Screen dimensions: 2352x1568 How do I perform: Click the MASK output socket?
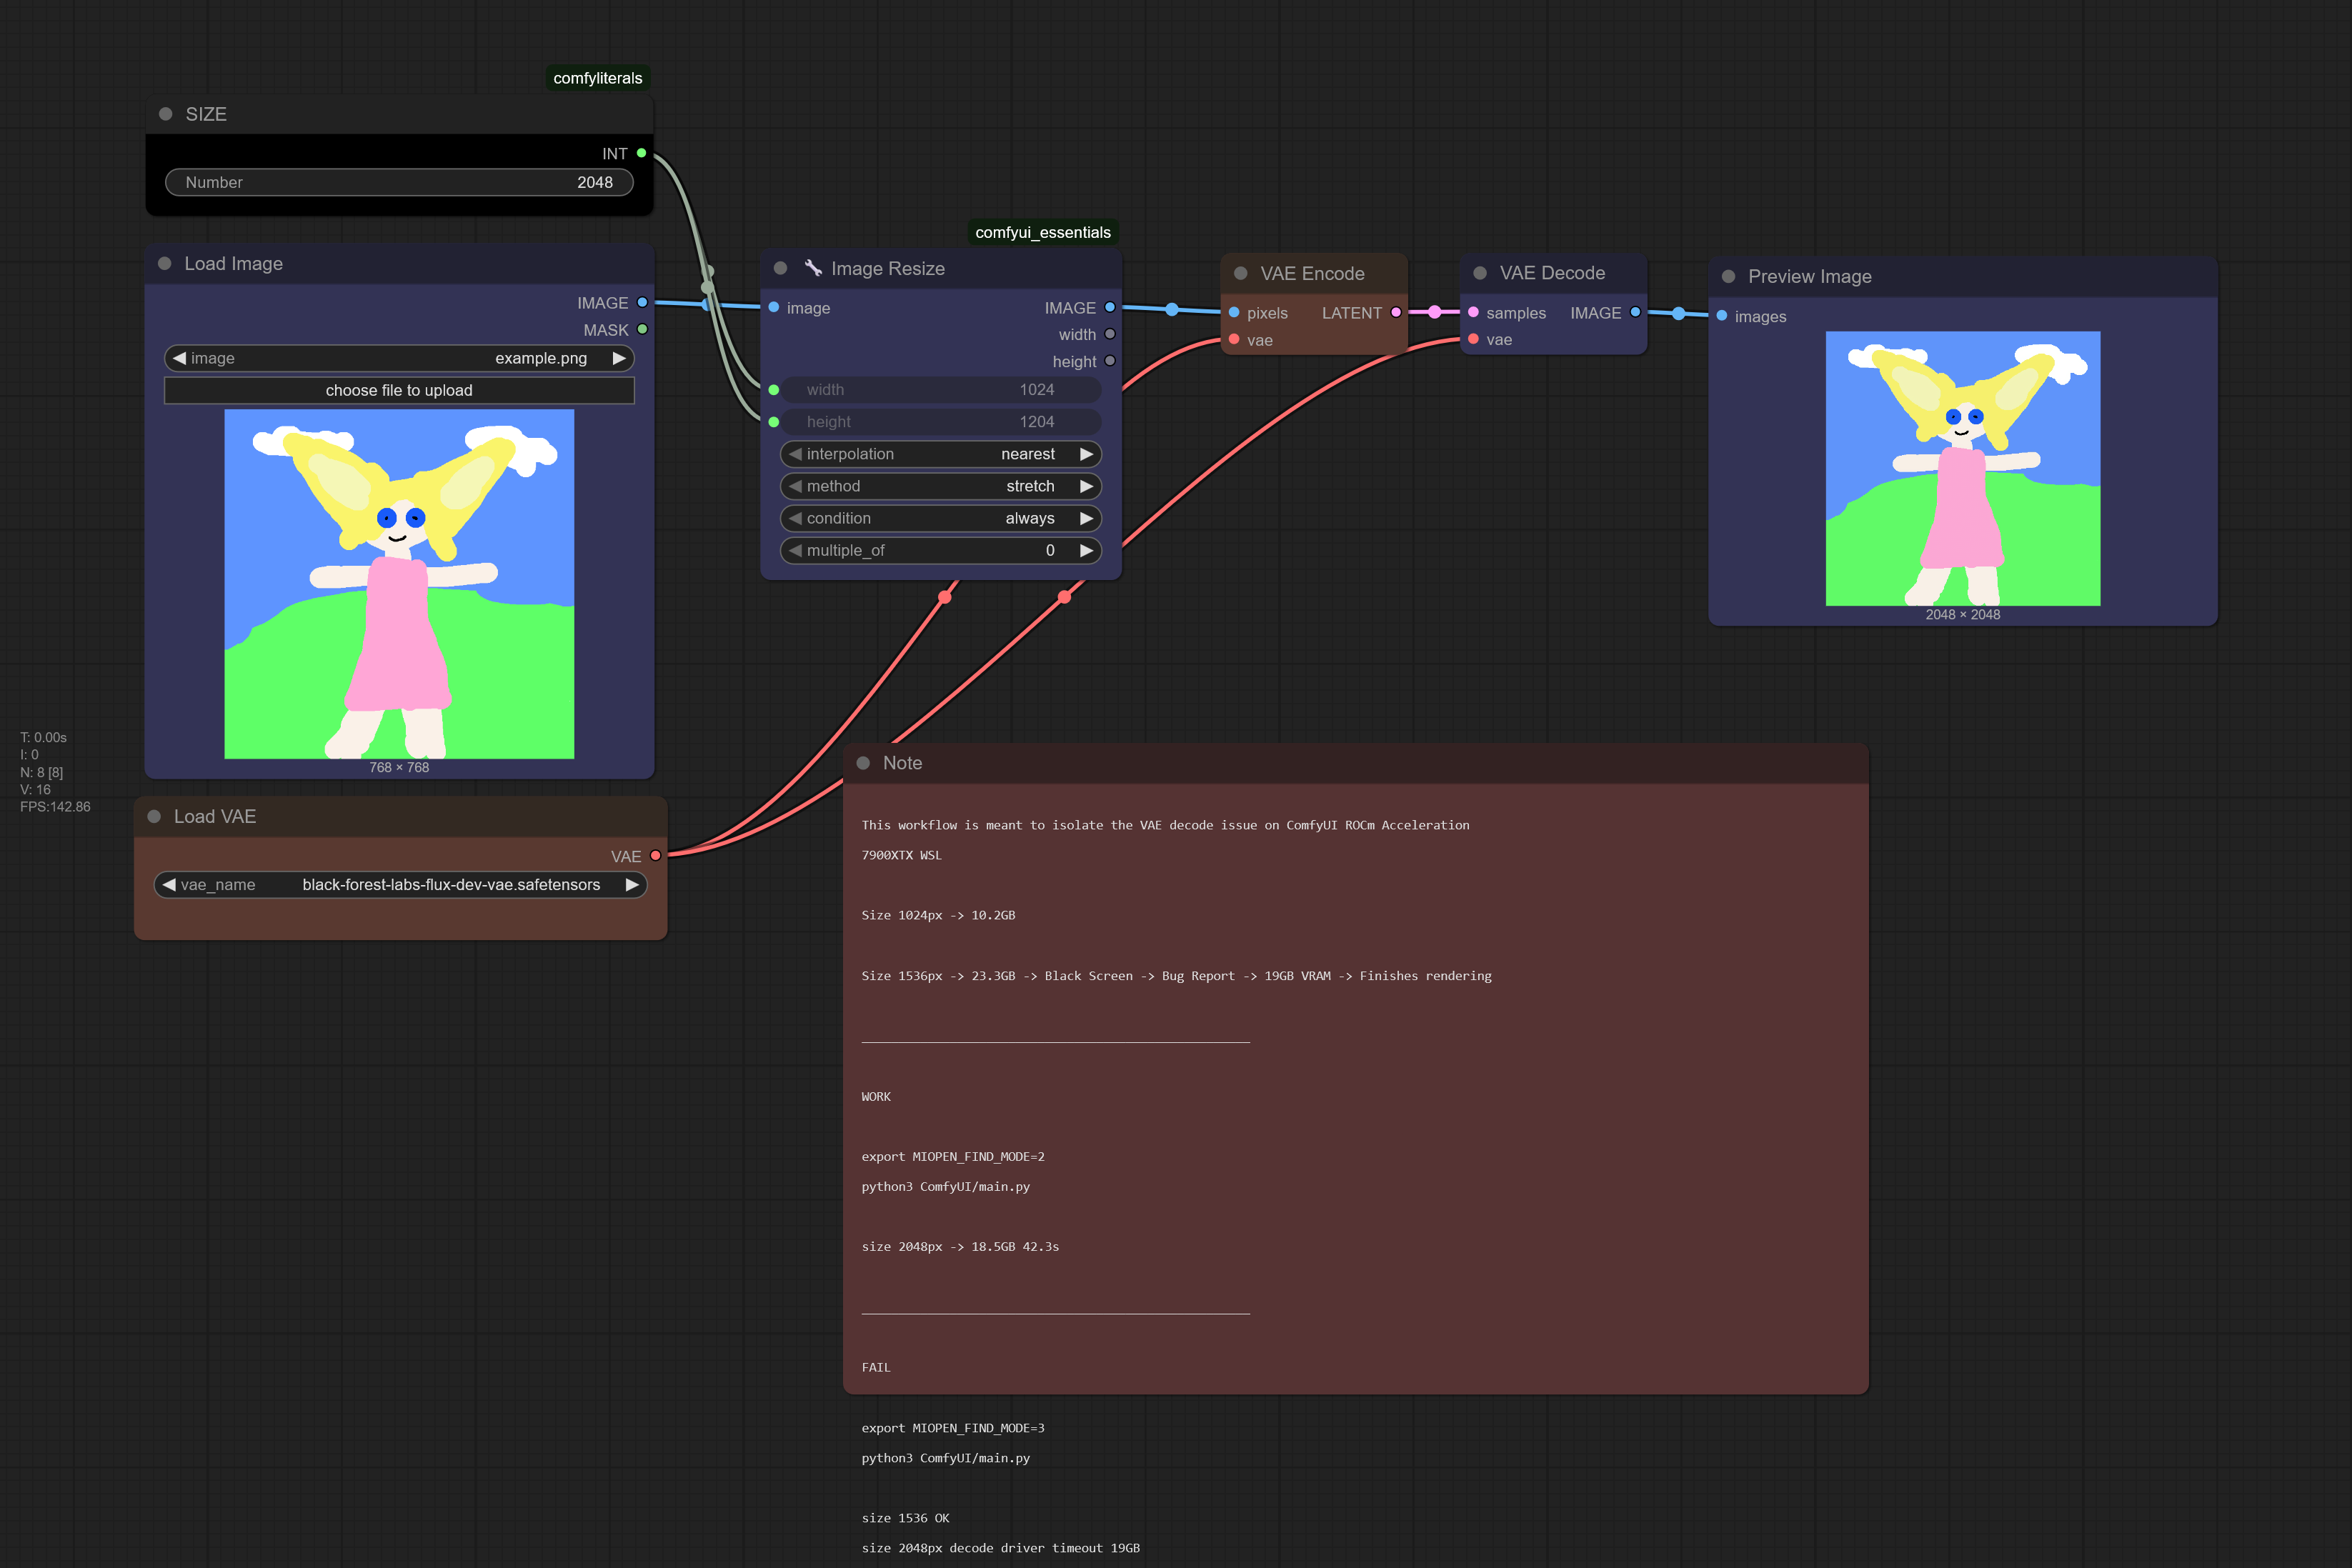pyautogui.click(x=642, y=329)
